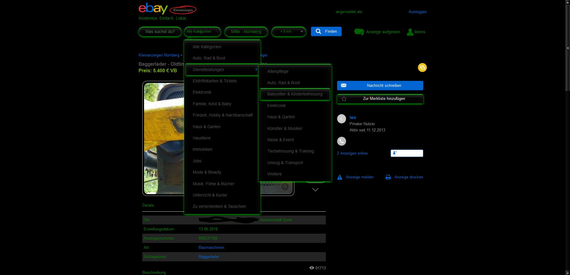Click the Was suchst du? search field
Image resolution: width=570 pixels, height=275 pixels.
(160, 32)
